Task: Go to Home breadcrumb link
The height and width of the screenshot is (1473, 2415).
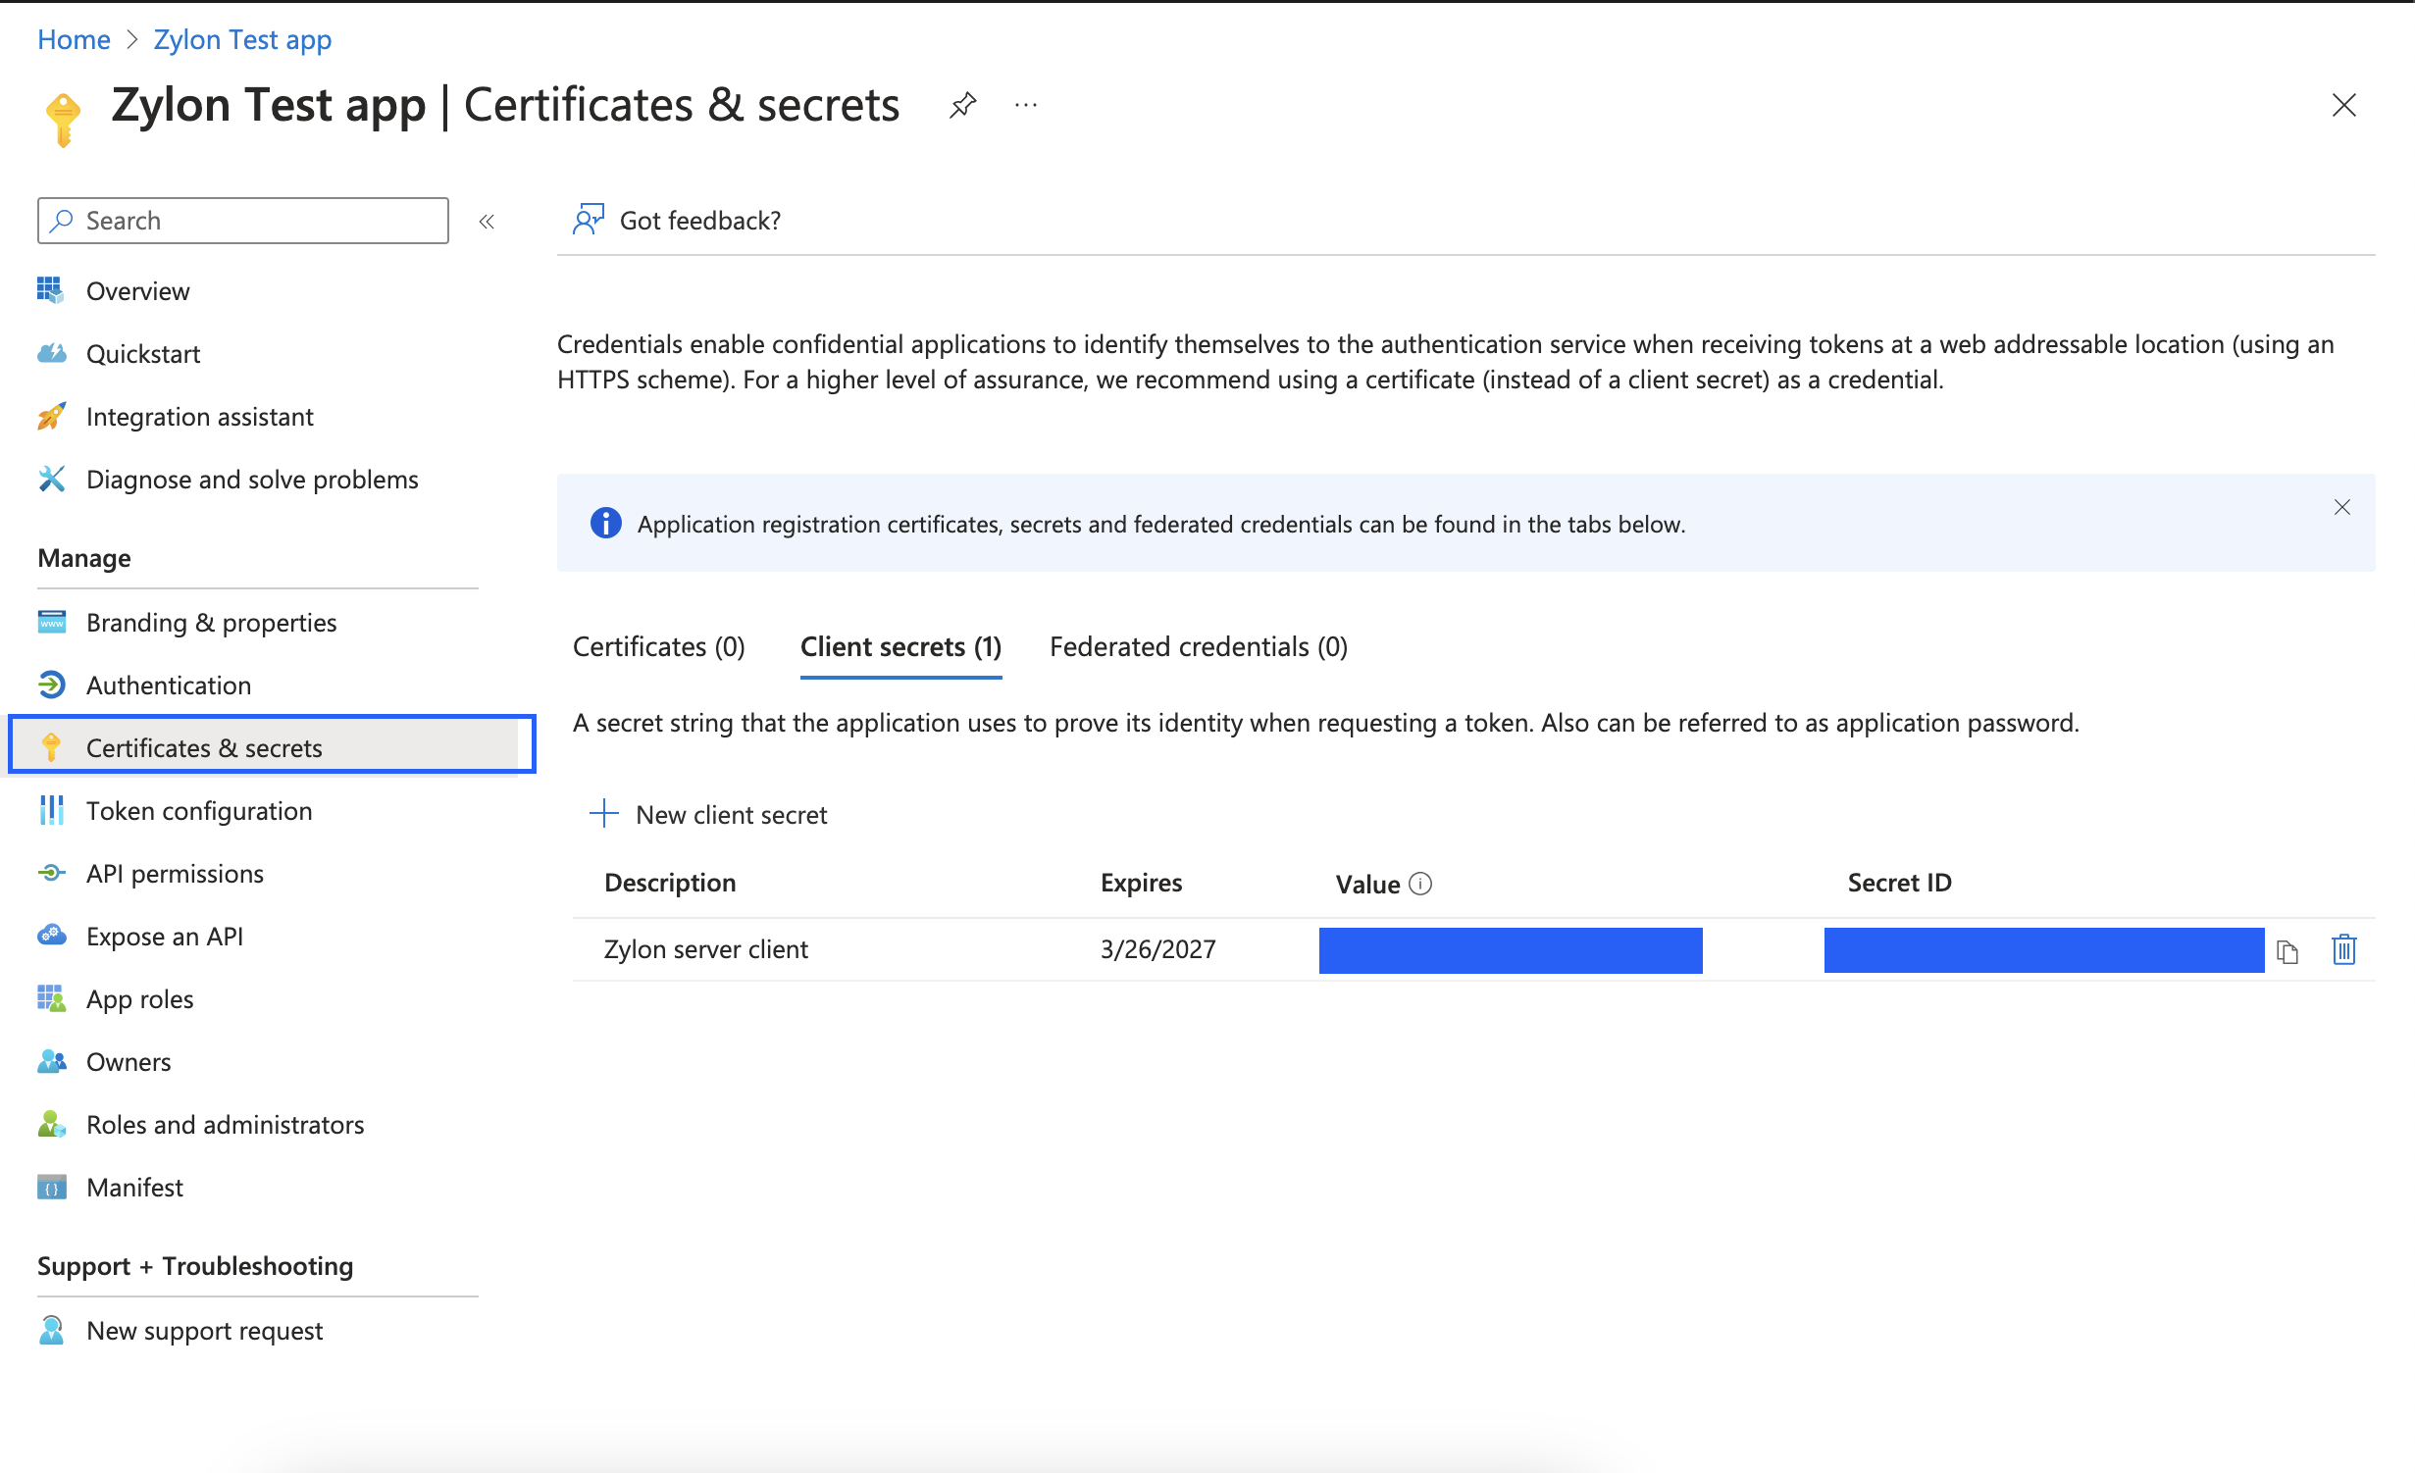Action: tap(74, 39)
